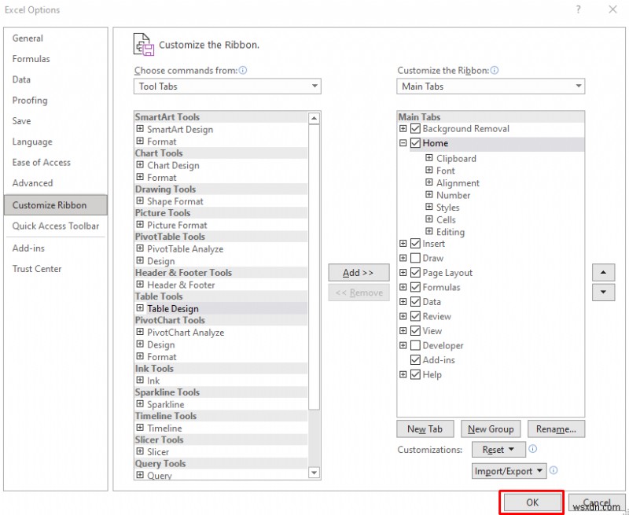Move selected tab down with arrow button
The width and height of the screenshot is (629, 515).
click(x=603, y=292)
